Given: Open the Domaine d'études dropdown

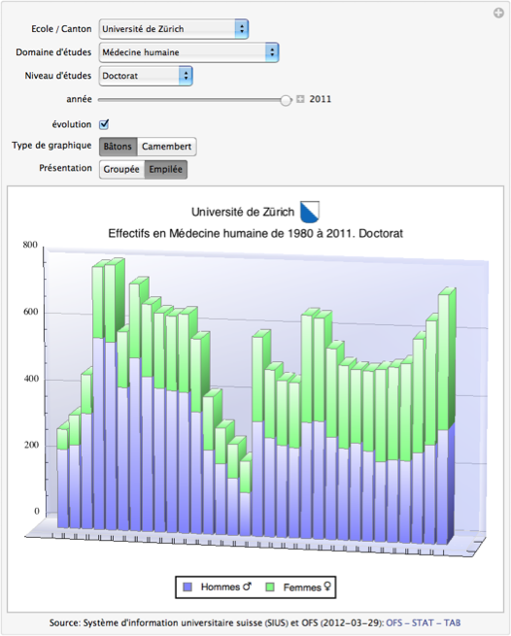Looking at the screenshot, I should coord(188,51).
